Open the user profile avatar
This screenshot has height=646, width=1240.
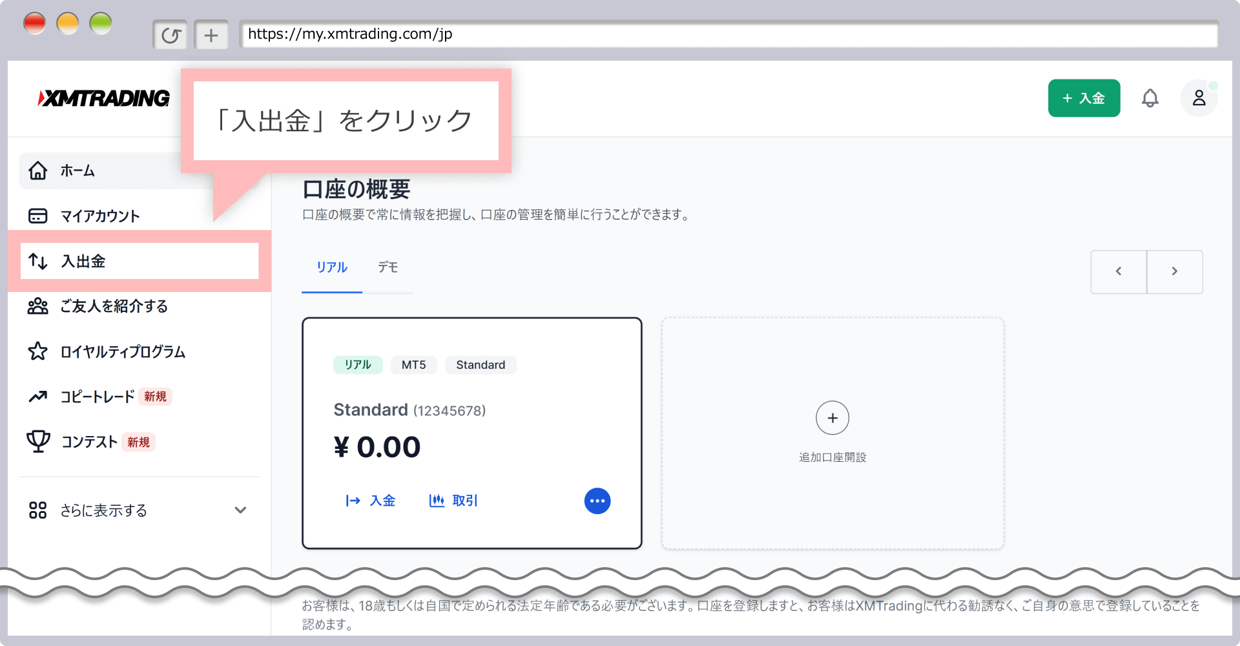click(1199, 98)
